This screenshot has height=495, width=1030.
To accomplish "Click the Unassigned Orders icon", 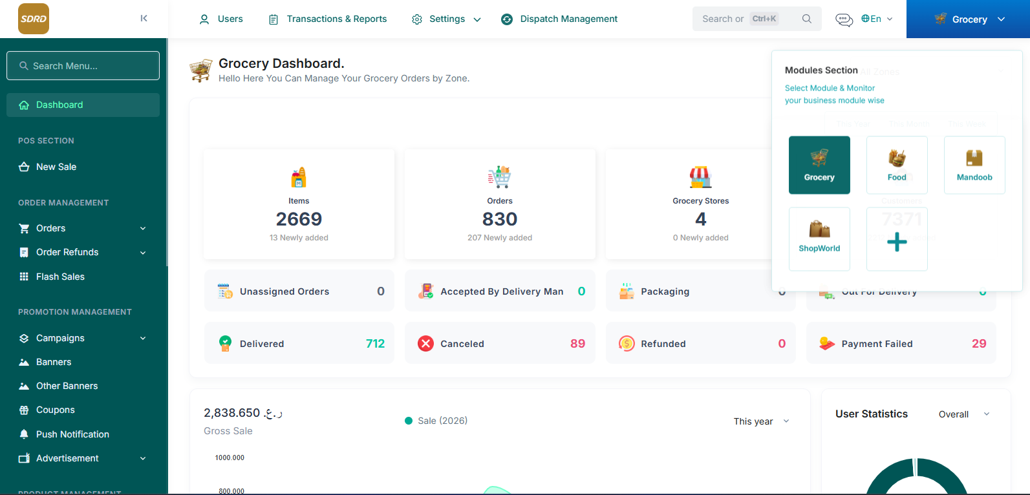I will click(x=225, y=291).
